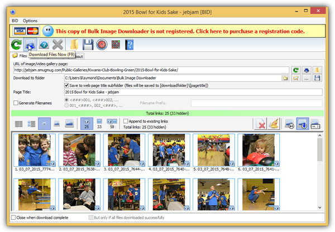This screenshot has height=232, width=335.
Task: Click the floppy disk save toolbar icon
Action: (x=88, y=45)
